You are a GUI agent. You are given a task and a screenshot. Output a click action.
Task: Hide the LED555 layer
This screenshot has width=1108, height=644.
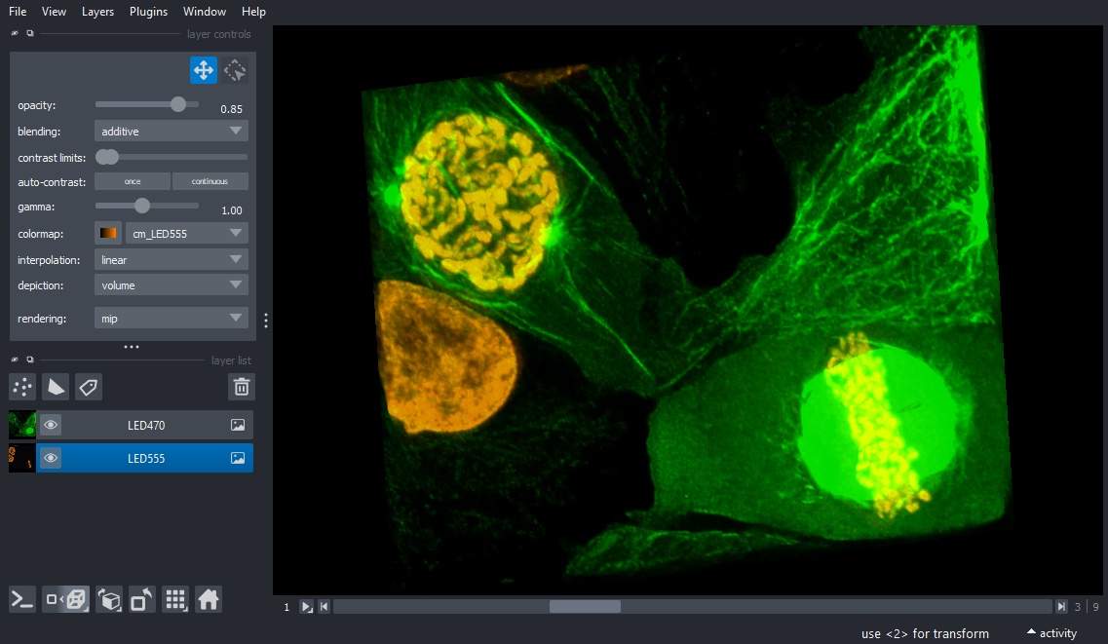[x=50, y=458]
